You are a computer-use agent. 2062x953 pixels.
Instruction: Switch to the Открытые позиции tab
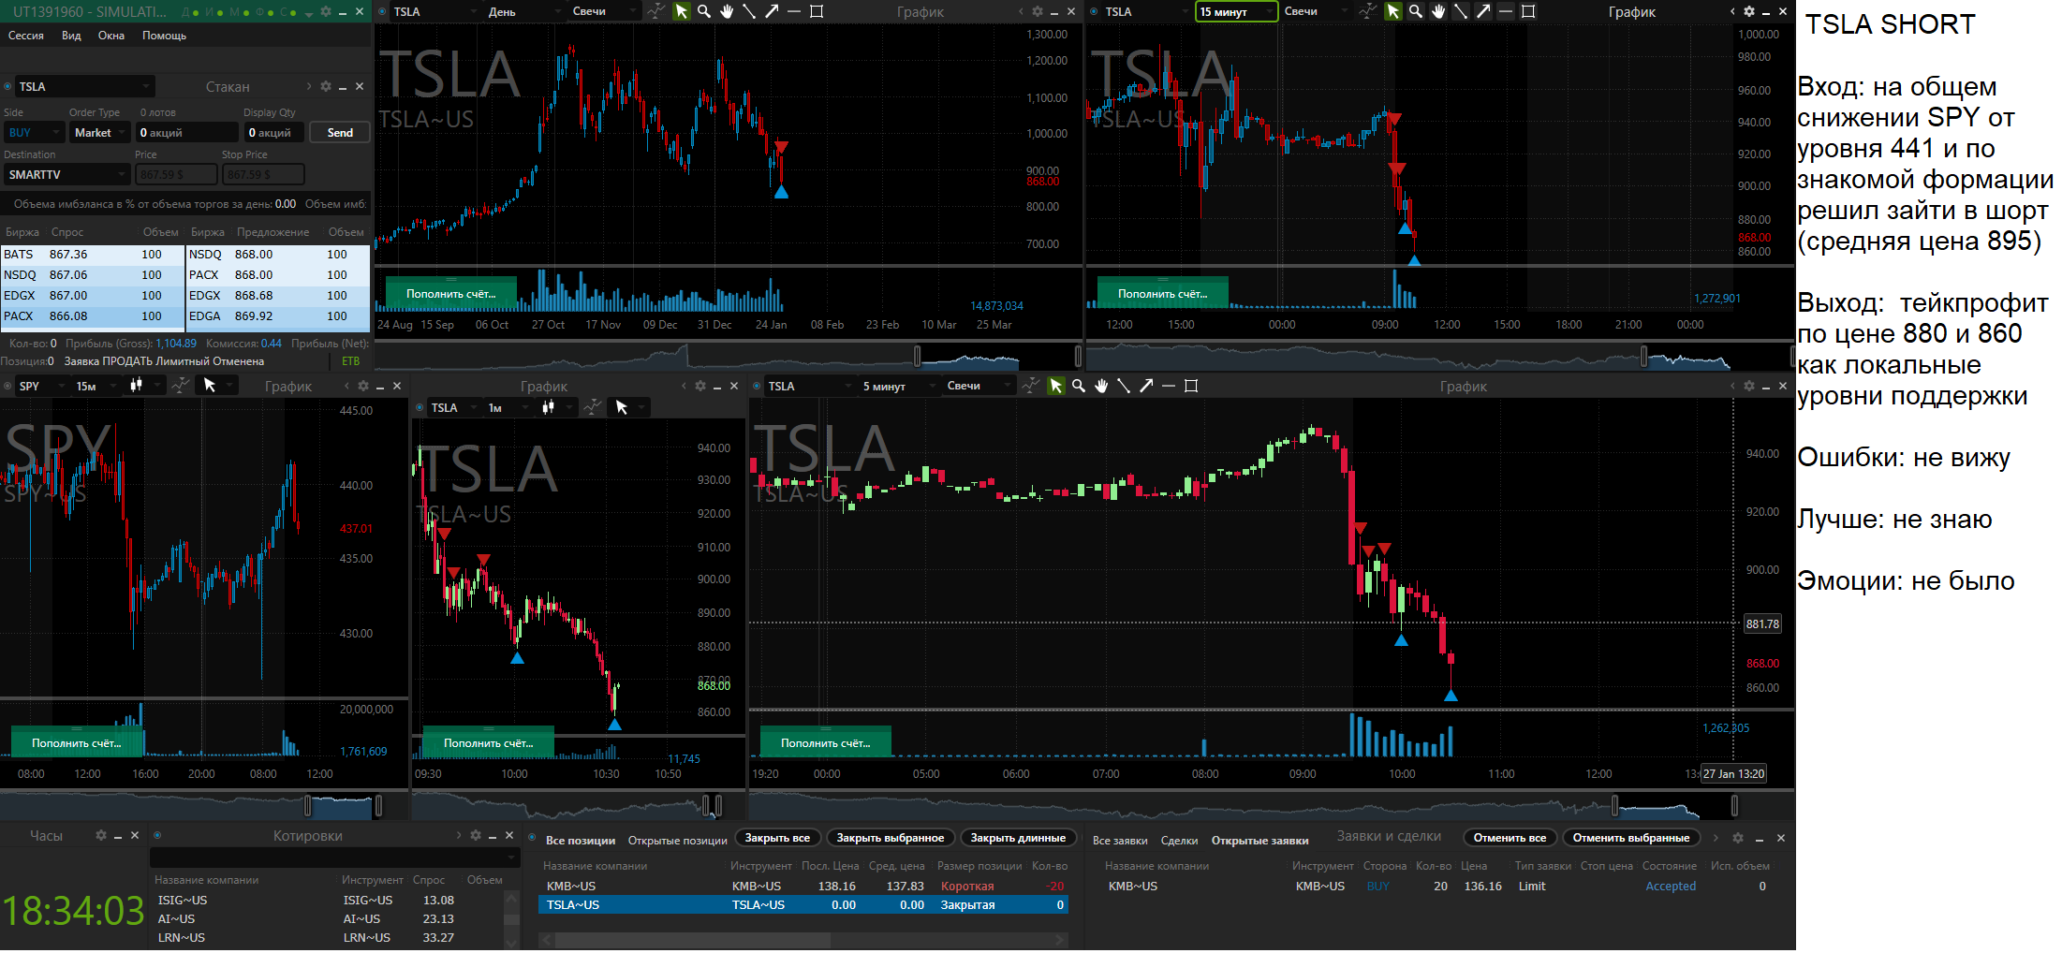pyautogui.click(x=677, y=841)
